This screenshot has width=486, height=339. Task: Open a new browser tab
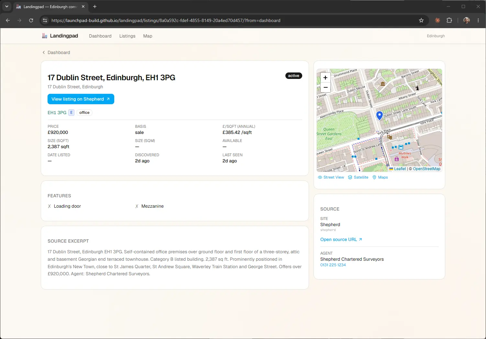tap(95, 6)
